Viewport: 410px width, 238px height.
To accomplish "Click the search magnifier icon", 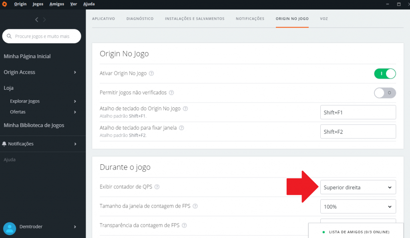I will [x=9, y=36].
